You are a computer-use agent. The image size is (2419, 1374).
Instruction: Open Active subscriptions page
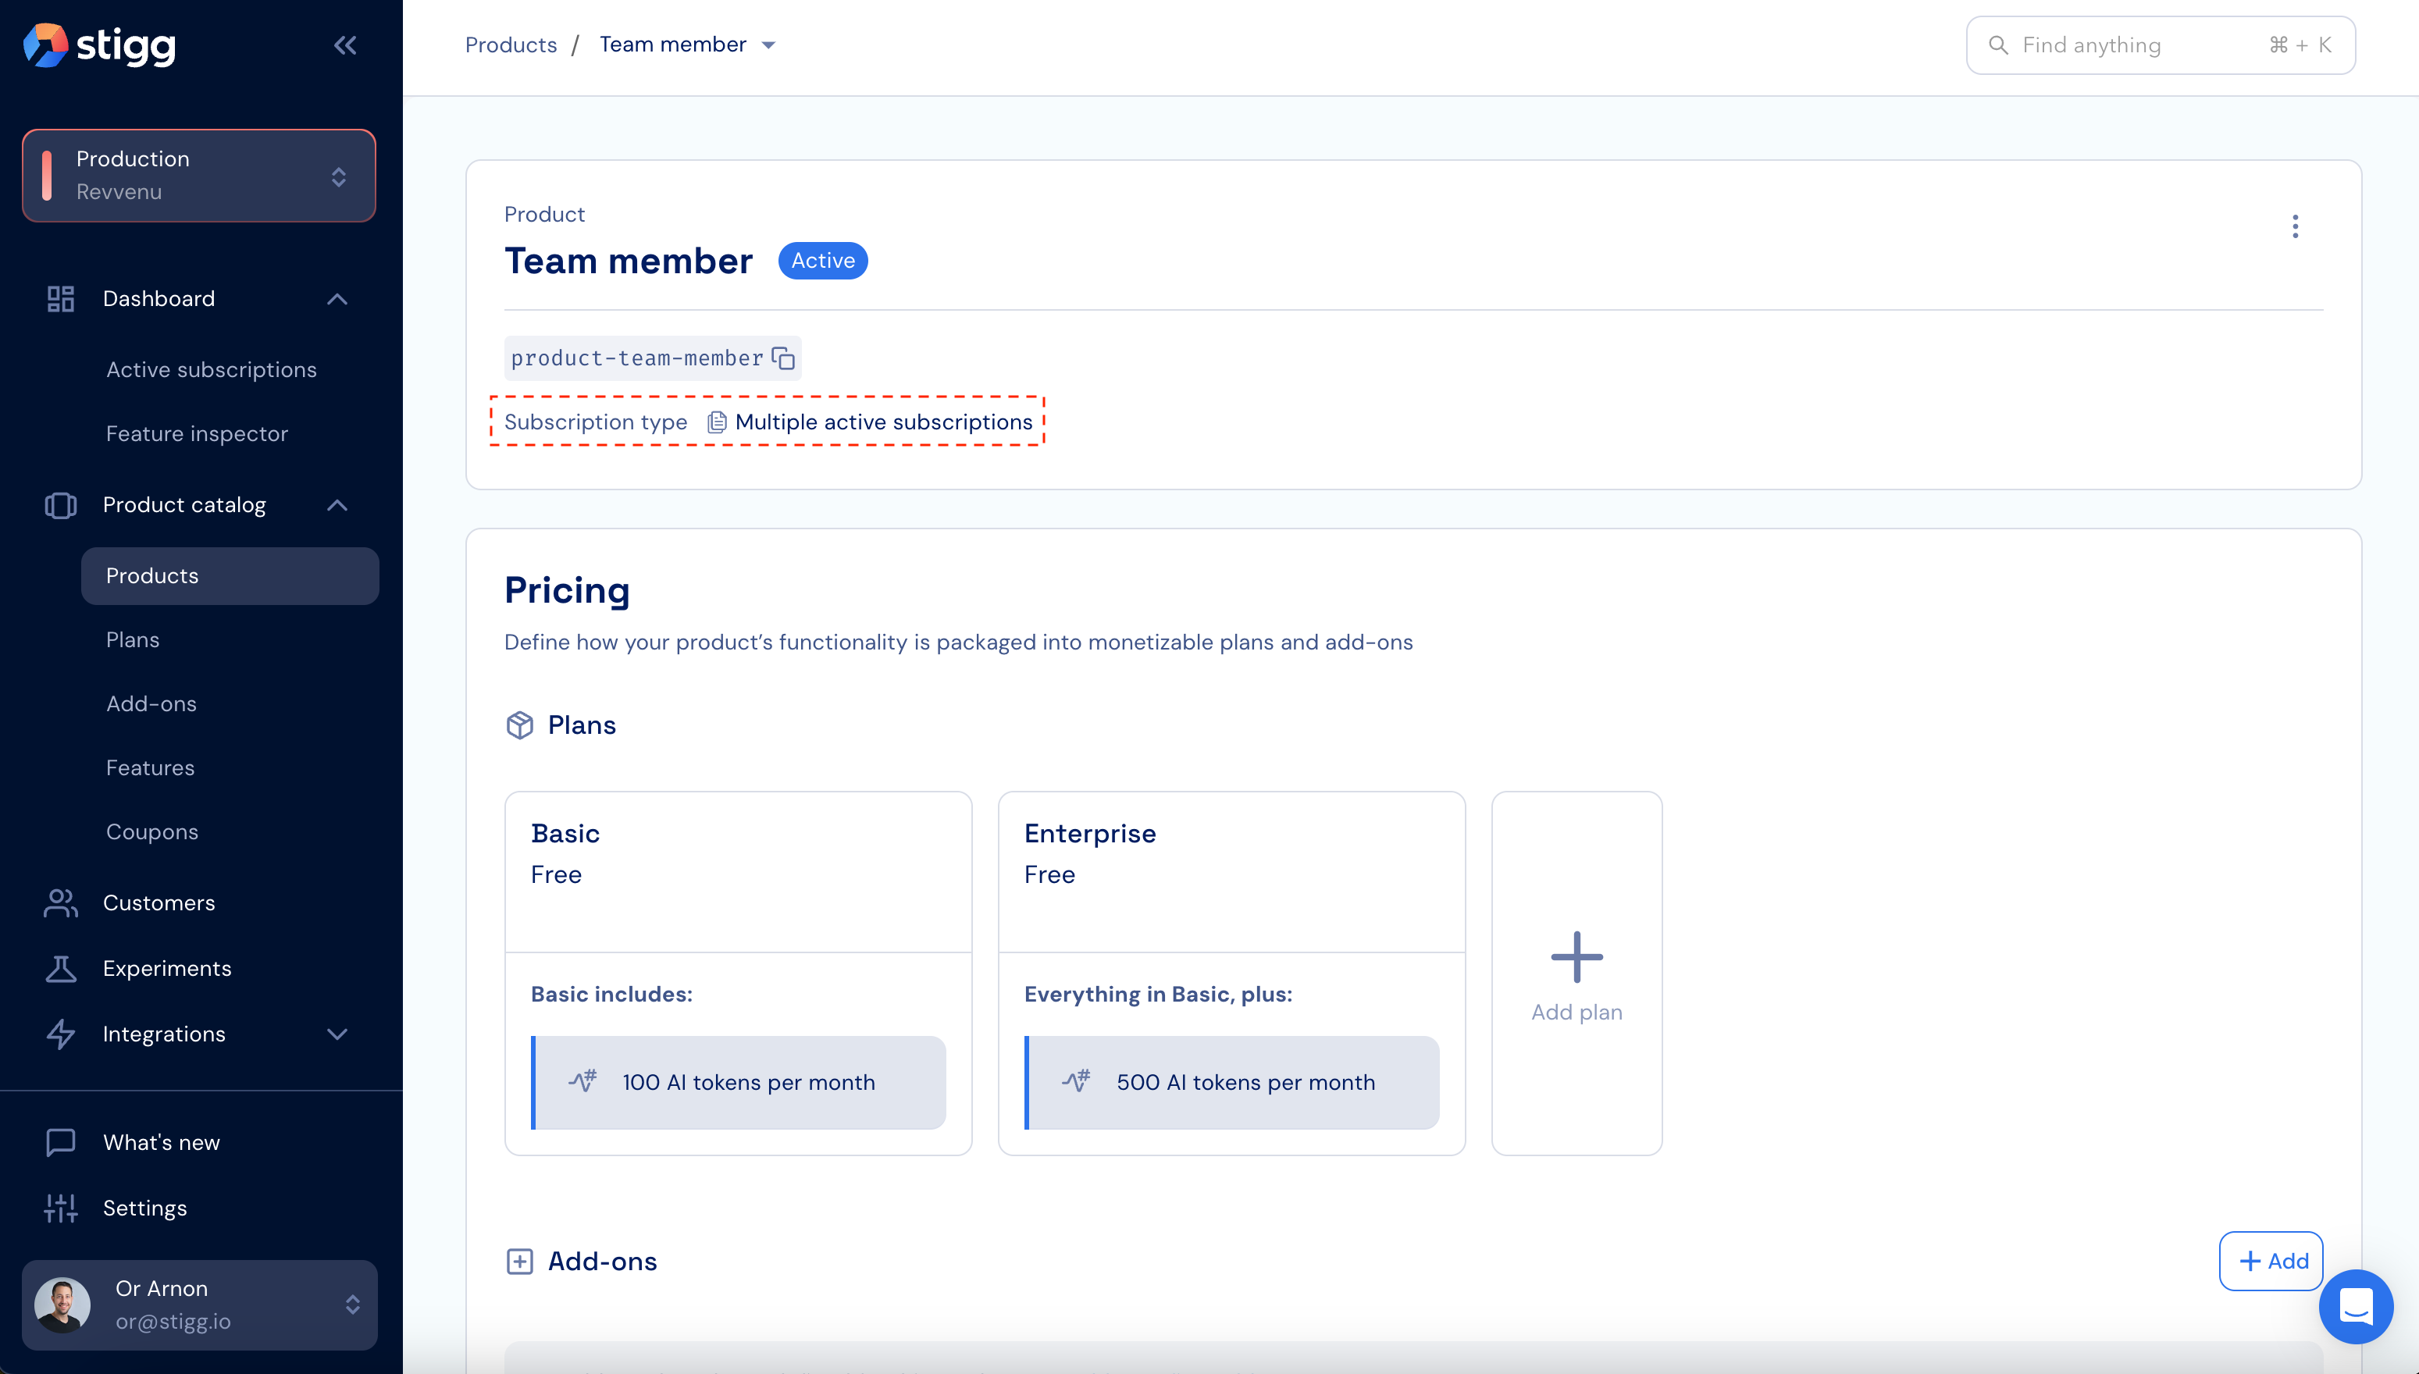coord(212,369)
